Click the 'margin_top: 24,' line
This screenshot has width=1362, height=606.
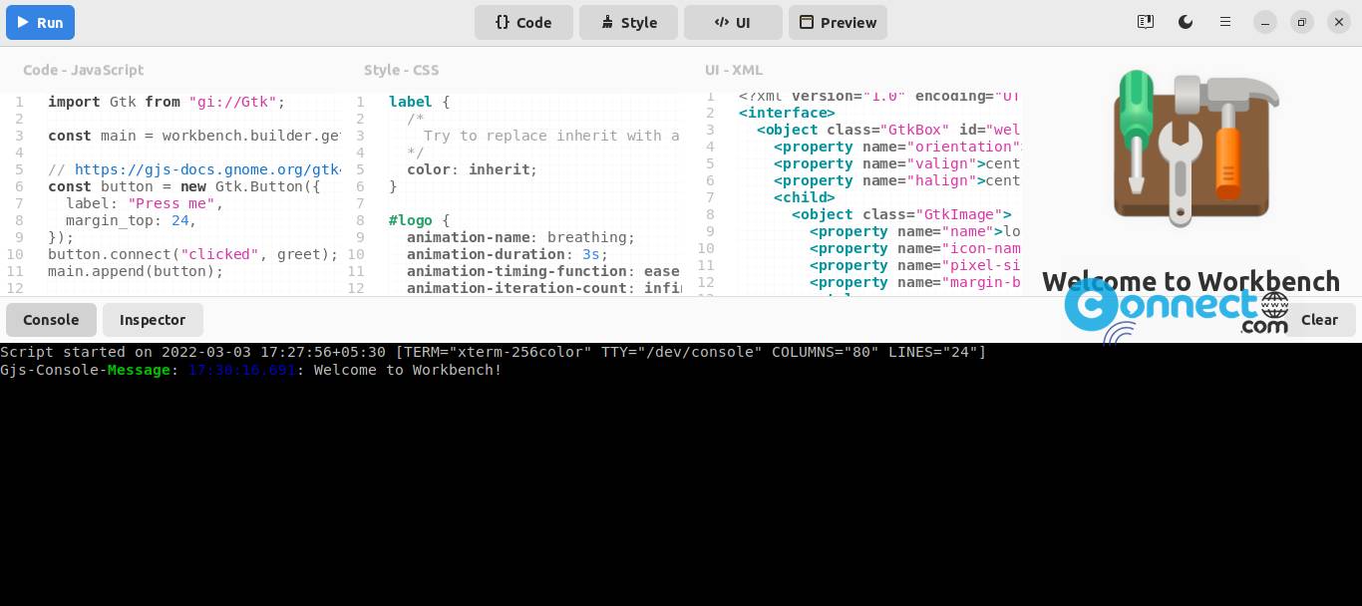132,220
